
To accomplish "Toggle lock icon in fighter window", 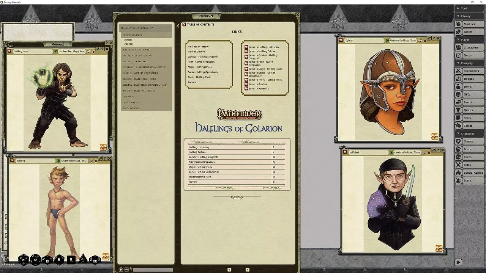I will pyautogui.click(x=424, y=40).
